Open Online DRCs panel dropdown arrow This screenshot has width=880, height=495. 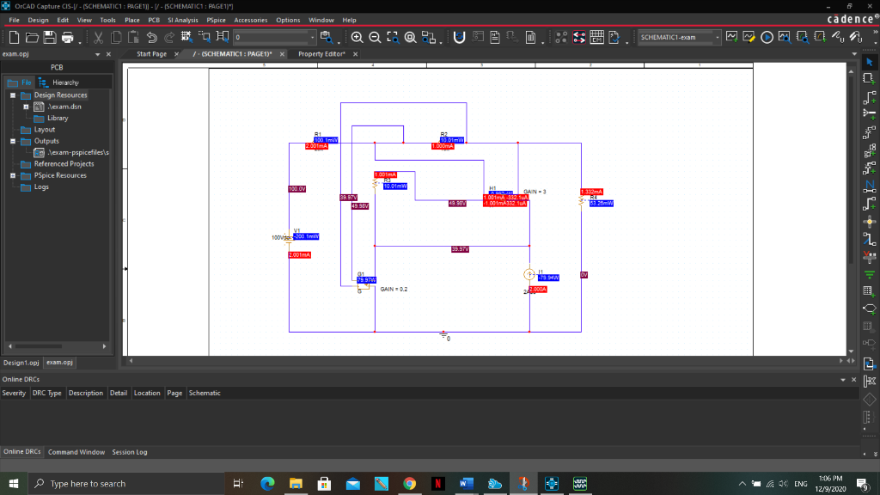[x=842, y=380]
